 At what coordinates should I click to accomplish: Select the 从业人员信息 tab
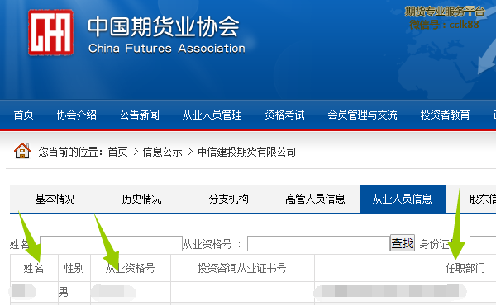pyautogui.click(x=403, y=199)
